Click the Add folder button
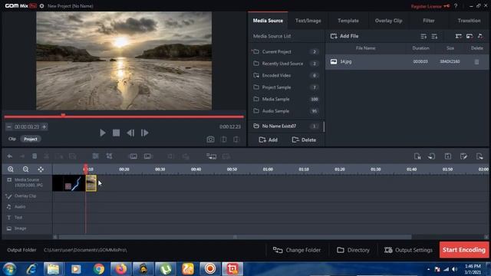This screenshot has height=276, width=491. [269, 140]
